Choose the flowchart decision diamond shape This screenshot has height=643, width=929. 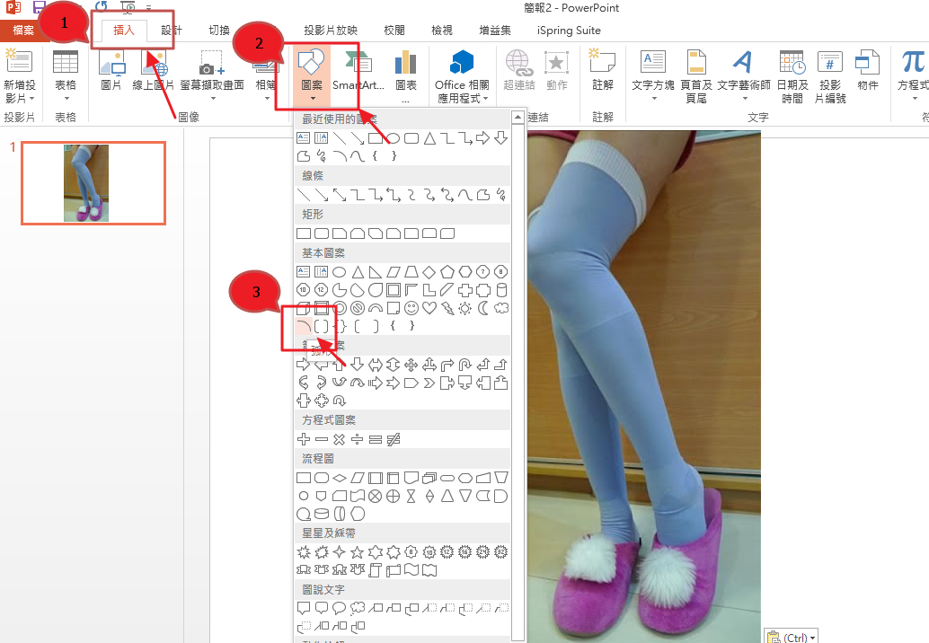tap(340, 478)
